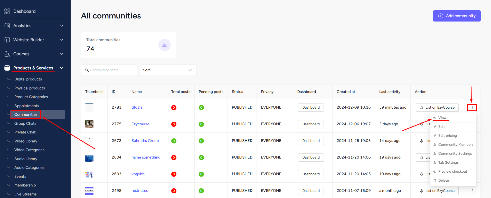Viewport: 491px width, 198px height.
Task: Open the restricted community link
Action: coord(140,191)
